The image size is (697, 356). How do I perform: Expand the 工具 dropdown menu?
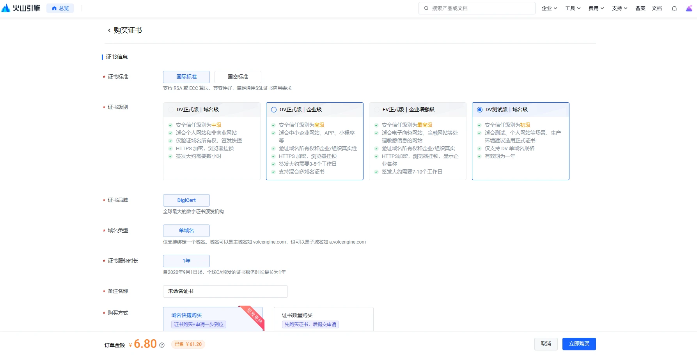573,8
